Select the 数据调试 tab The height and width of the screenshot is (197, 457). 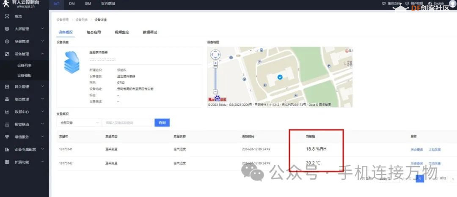tap(150, 32)
